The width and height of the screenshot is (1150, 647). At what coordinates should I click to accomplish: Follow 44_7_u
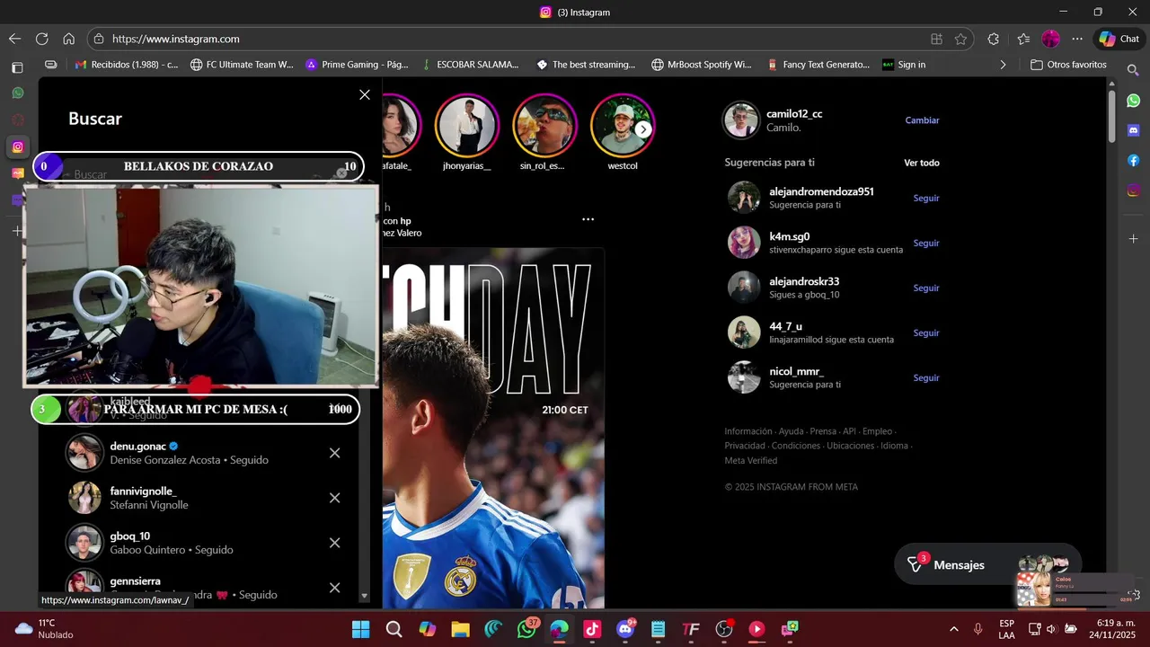pyautogui.click(x=926, y=332)
